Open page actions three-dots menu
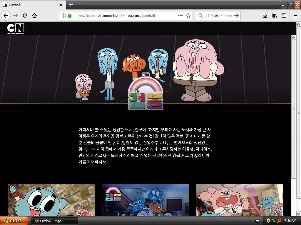 [x=180, y=16]
